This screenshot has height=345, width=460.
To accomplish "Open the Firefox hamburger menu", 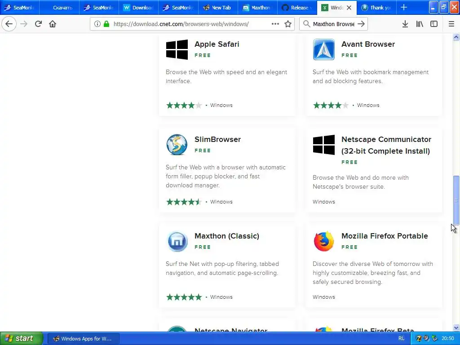I will click(x=451, y=24).
